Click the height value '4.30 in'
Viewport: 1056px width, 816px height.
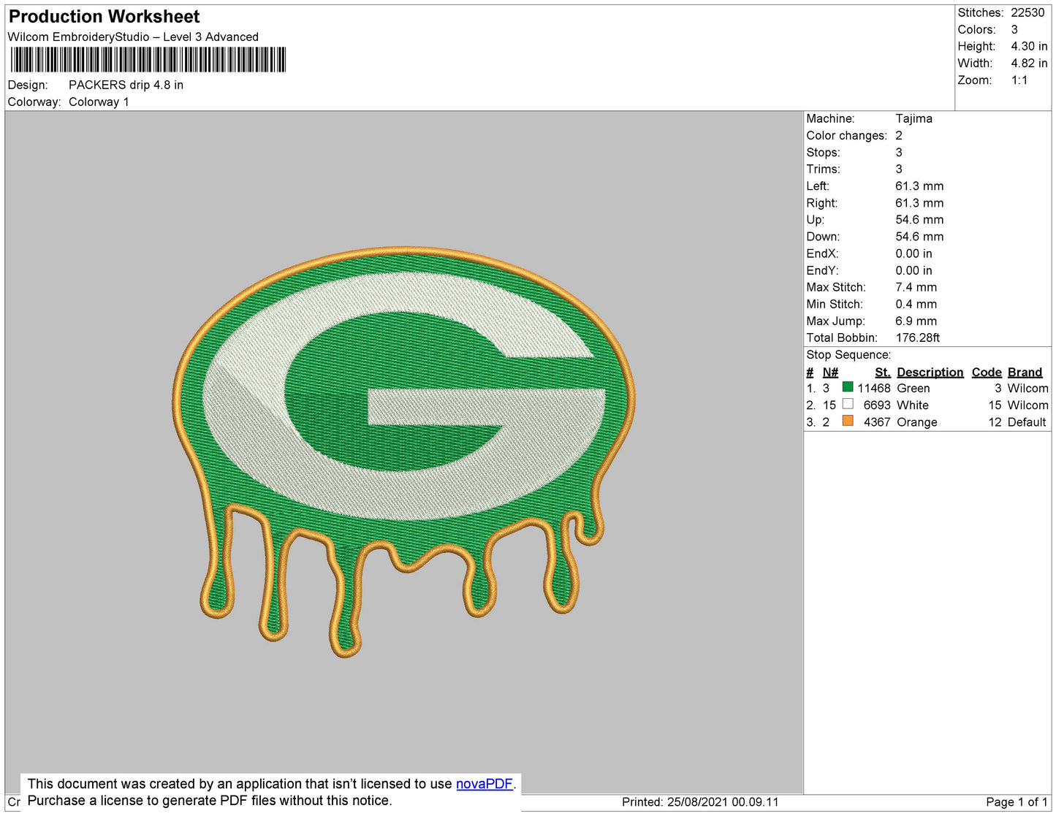pos(1029,47)
